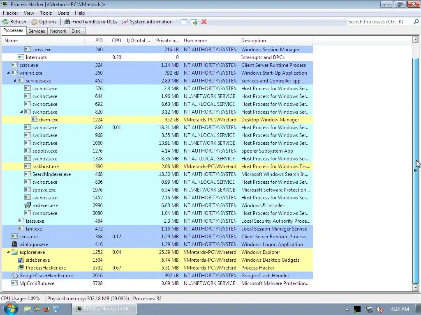
Task: Click the dwm.exe process icon
Action: pyautogui.click(x=34, y=119)
